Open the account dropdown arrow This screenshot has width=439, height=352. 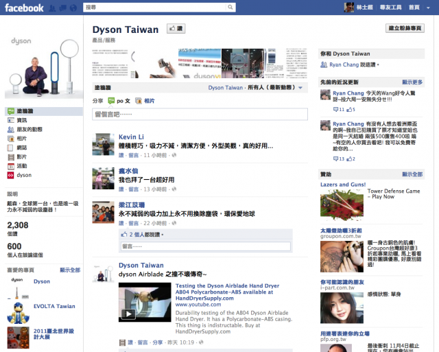coord(428,8)
